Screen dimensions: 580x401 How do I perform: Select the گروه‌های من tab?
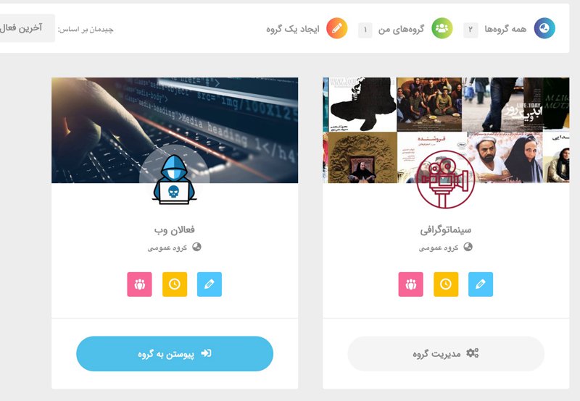pyautogui.click(x=401, y=29)
